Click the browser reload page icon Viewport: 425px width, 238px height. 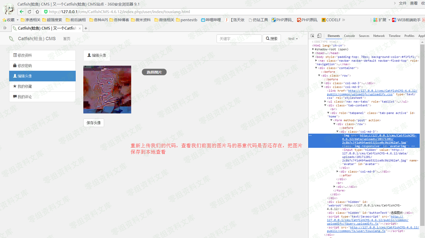(29, 12)
